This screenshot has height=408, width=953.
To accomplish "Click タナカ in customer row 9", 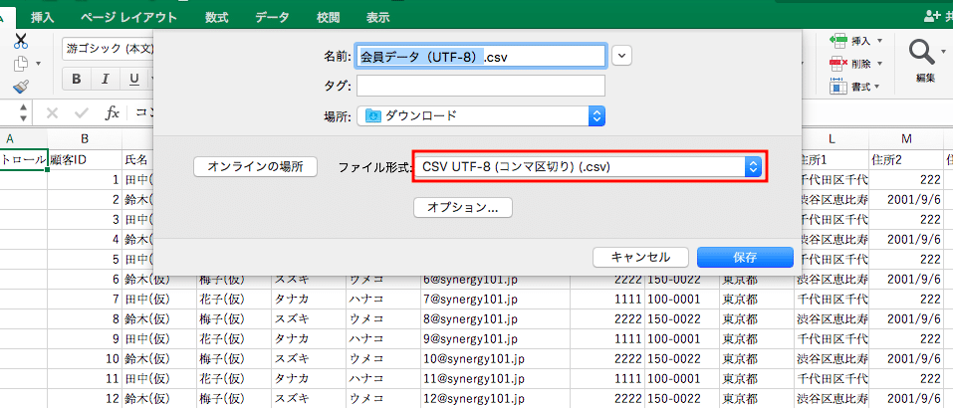I will coord(308,338).
